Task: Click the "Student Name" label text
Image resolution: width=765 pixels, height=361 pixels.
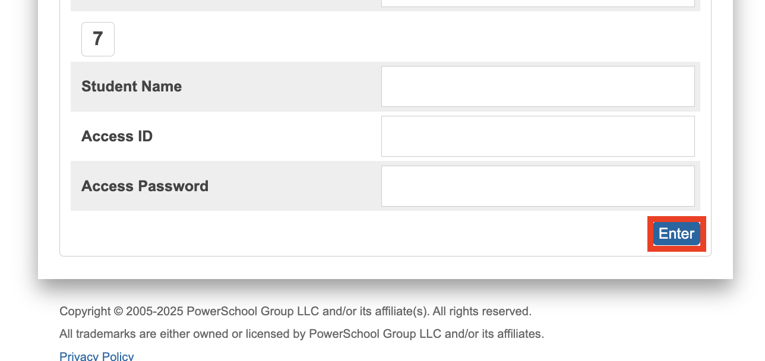Action: coord(131,87)
